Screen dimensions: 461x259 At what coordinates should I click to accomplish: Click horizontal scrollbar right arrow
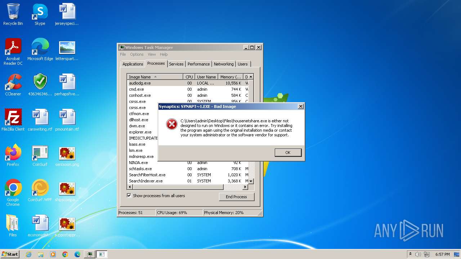[x=246, y=187]
